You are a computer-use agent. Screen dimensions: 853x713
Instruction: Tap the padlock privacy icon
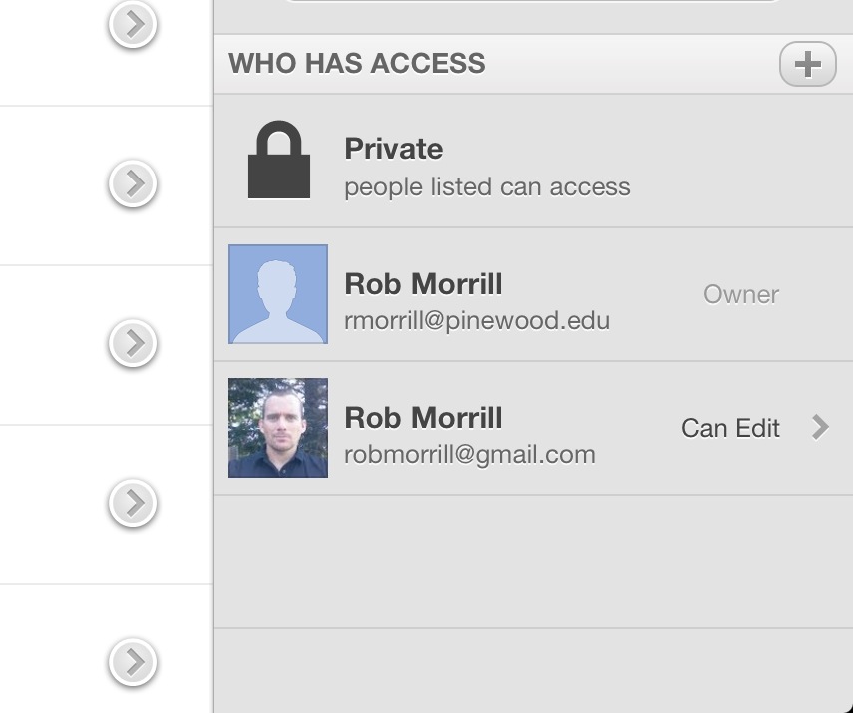tap(279, 160)
